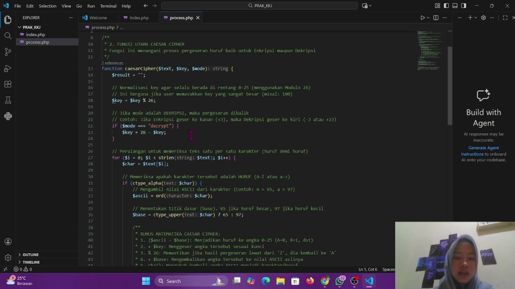Open the new chat dropdown chevron
Image resolution: width=515 pixels, height=289 pixels.
pos(476,18)
